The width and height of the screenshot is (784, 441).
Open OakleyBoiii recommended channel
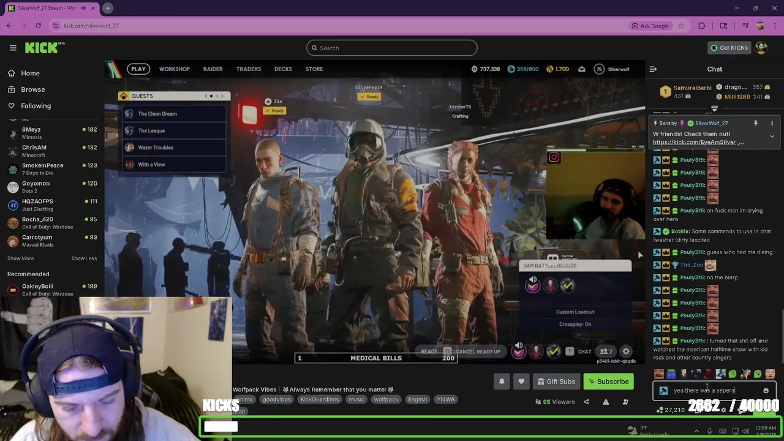pyautogui.click(x=52, y=289)
